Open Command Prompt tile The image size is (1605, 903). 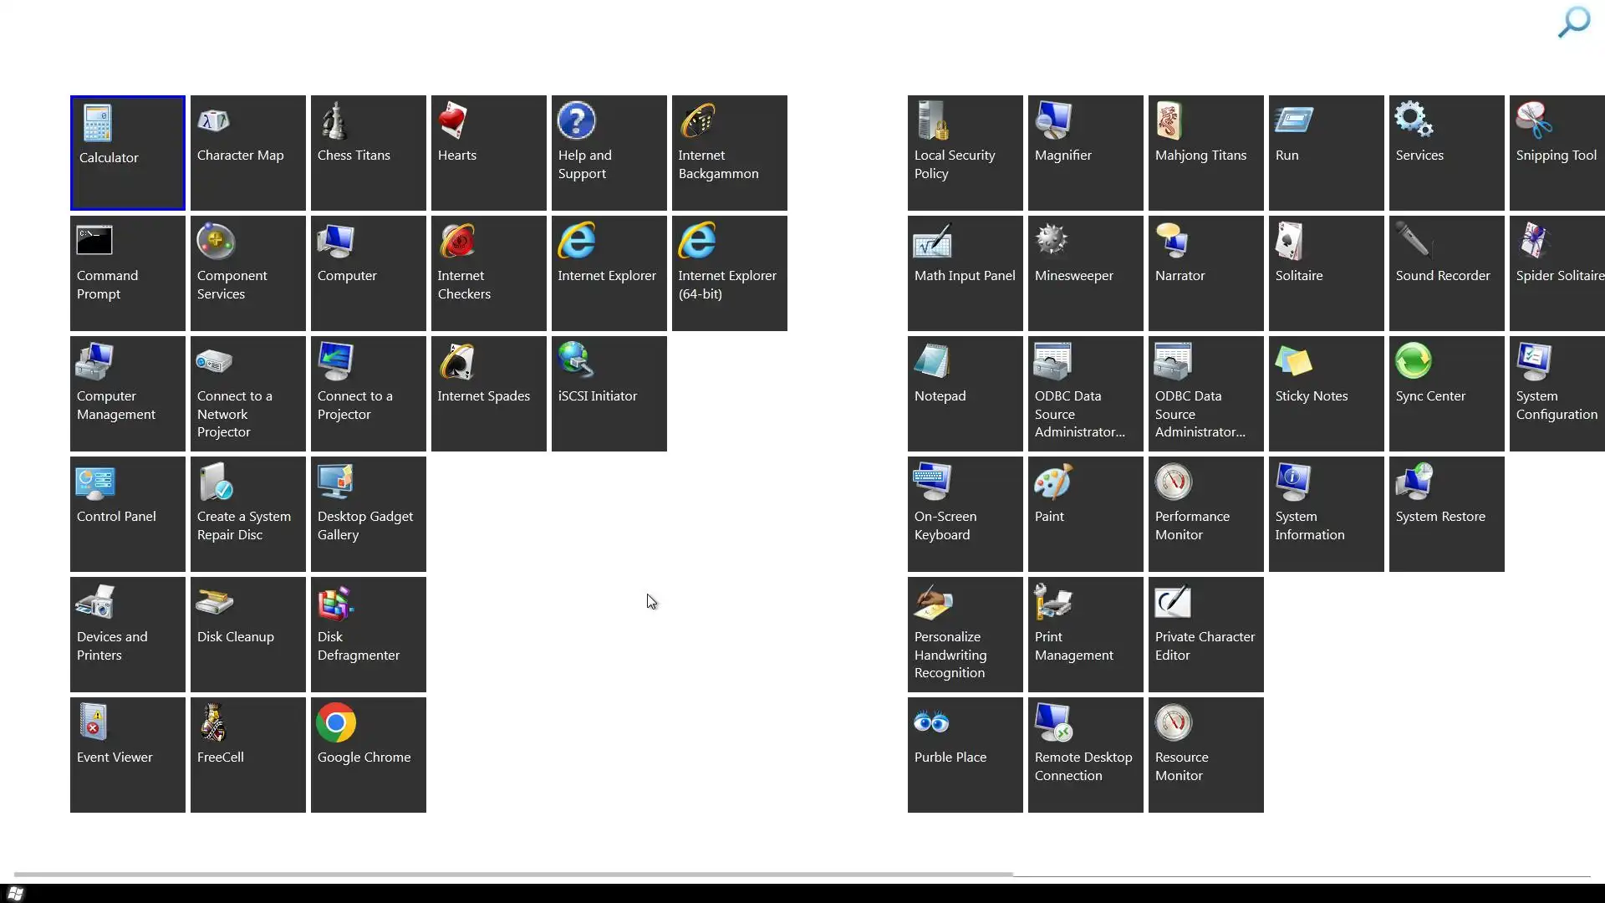[127, 273]
